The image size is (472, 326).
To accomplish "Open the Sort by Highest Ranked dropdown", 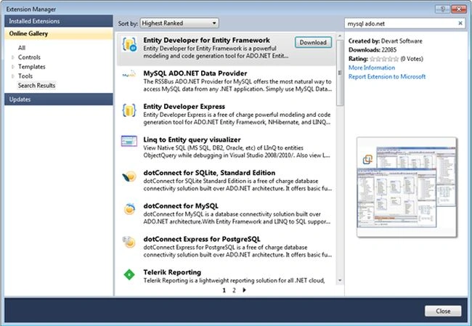I will click(x=179, y=23).
